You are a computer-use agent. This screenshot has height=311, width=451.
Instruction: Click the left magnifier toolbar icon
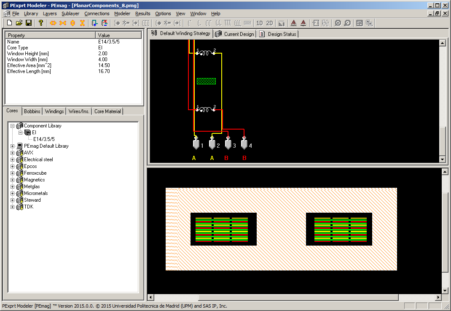click(338, 23)
